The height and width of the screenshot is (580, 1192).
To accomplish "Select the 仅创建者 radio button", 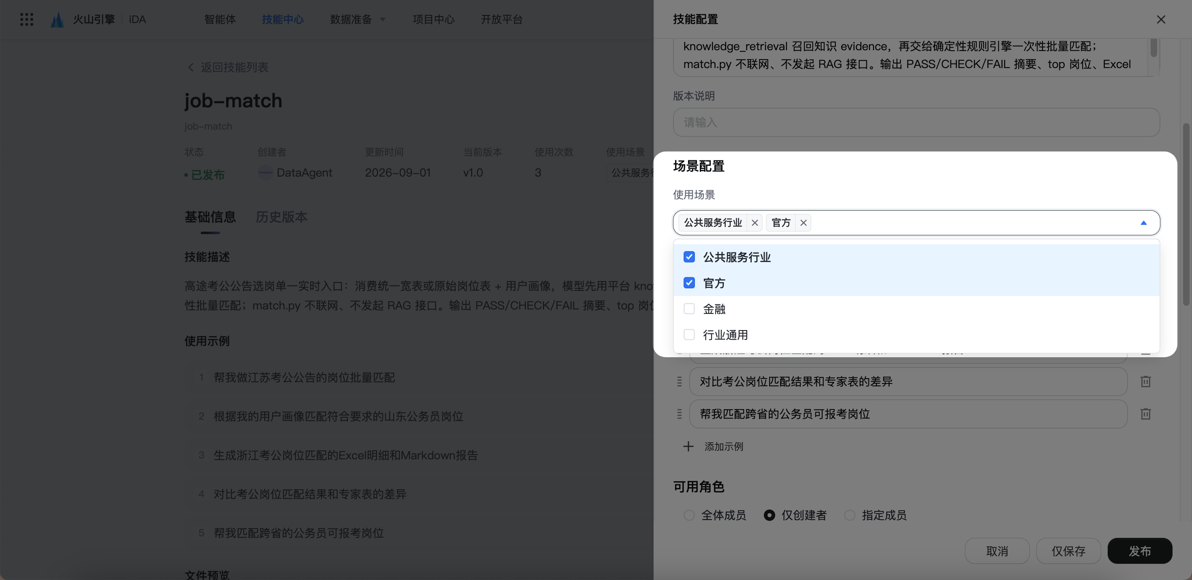I will (x=769, y=515).
